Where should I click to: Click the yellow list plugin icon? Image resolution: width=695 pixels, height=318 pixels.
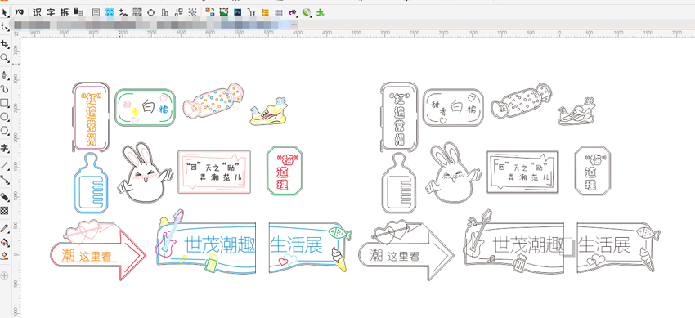pyautogui.click(x=265, y=12)
